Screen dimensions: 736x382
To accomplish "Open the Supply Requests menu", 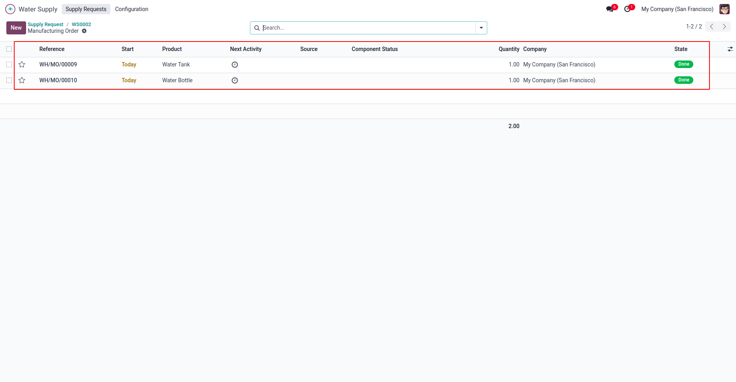I will [86, 9].
